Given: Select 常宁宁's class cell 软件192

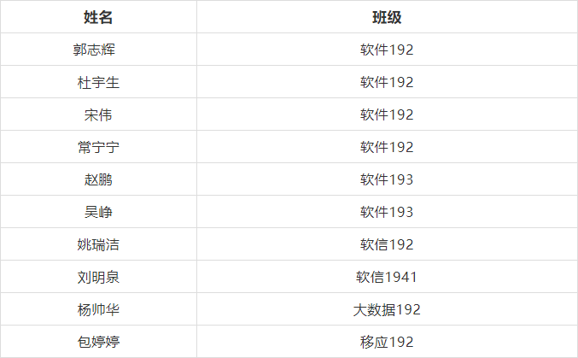Looking at the screenshot, I should [x=387, y=147].
